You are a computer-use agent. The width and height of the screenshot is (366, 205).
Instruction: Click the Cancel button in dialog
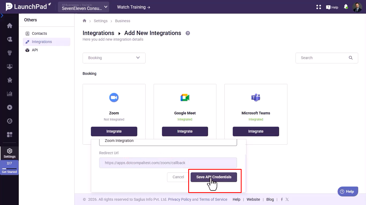click(178, 177)
